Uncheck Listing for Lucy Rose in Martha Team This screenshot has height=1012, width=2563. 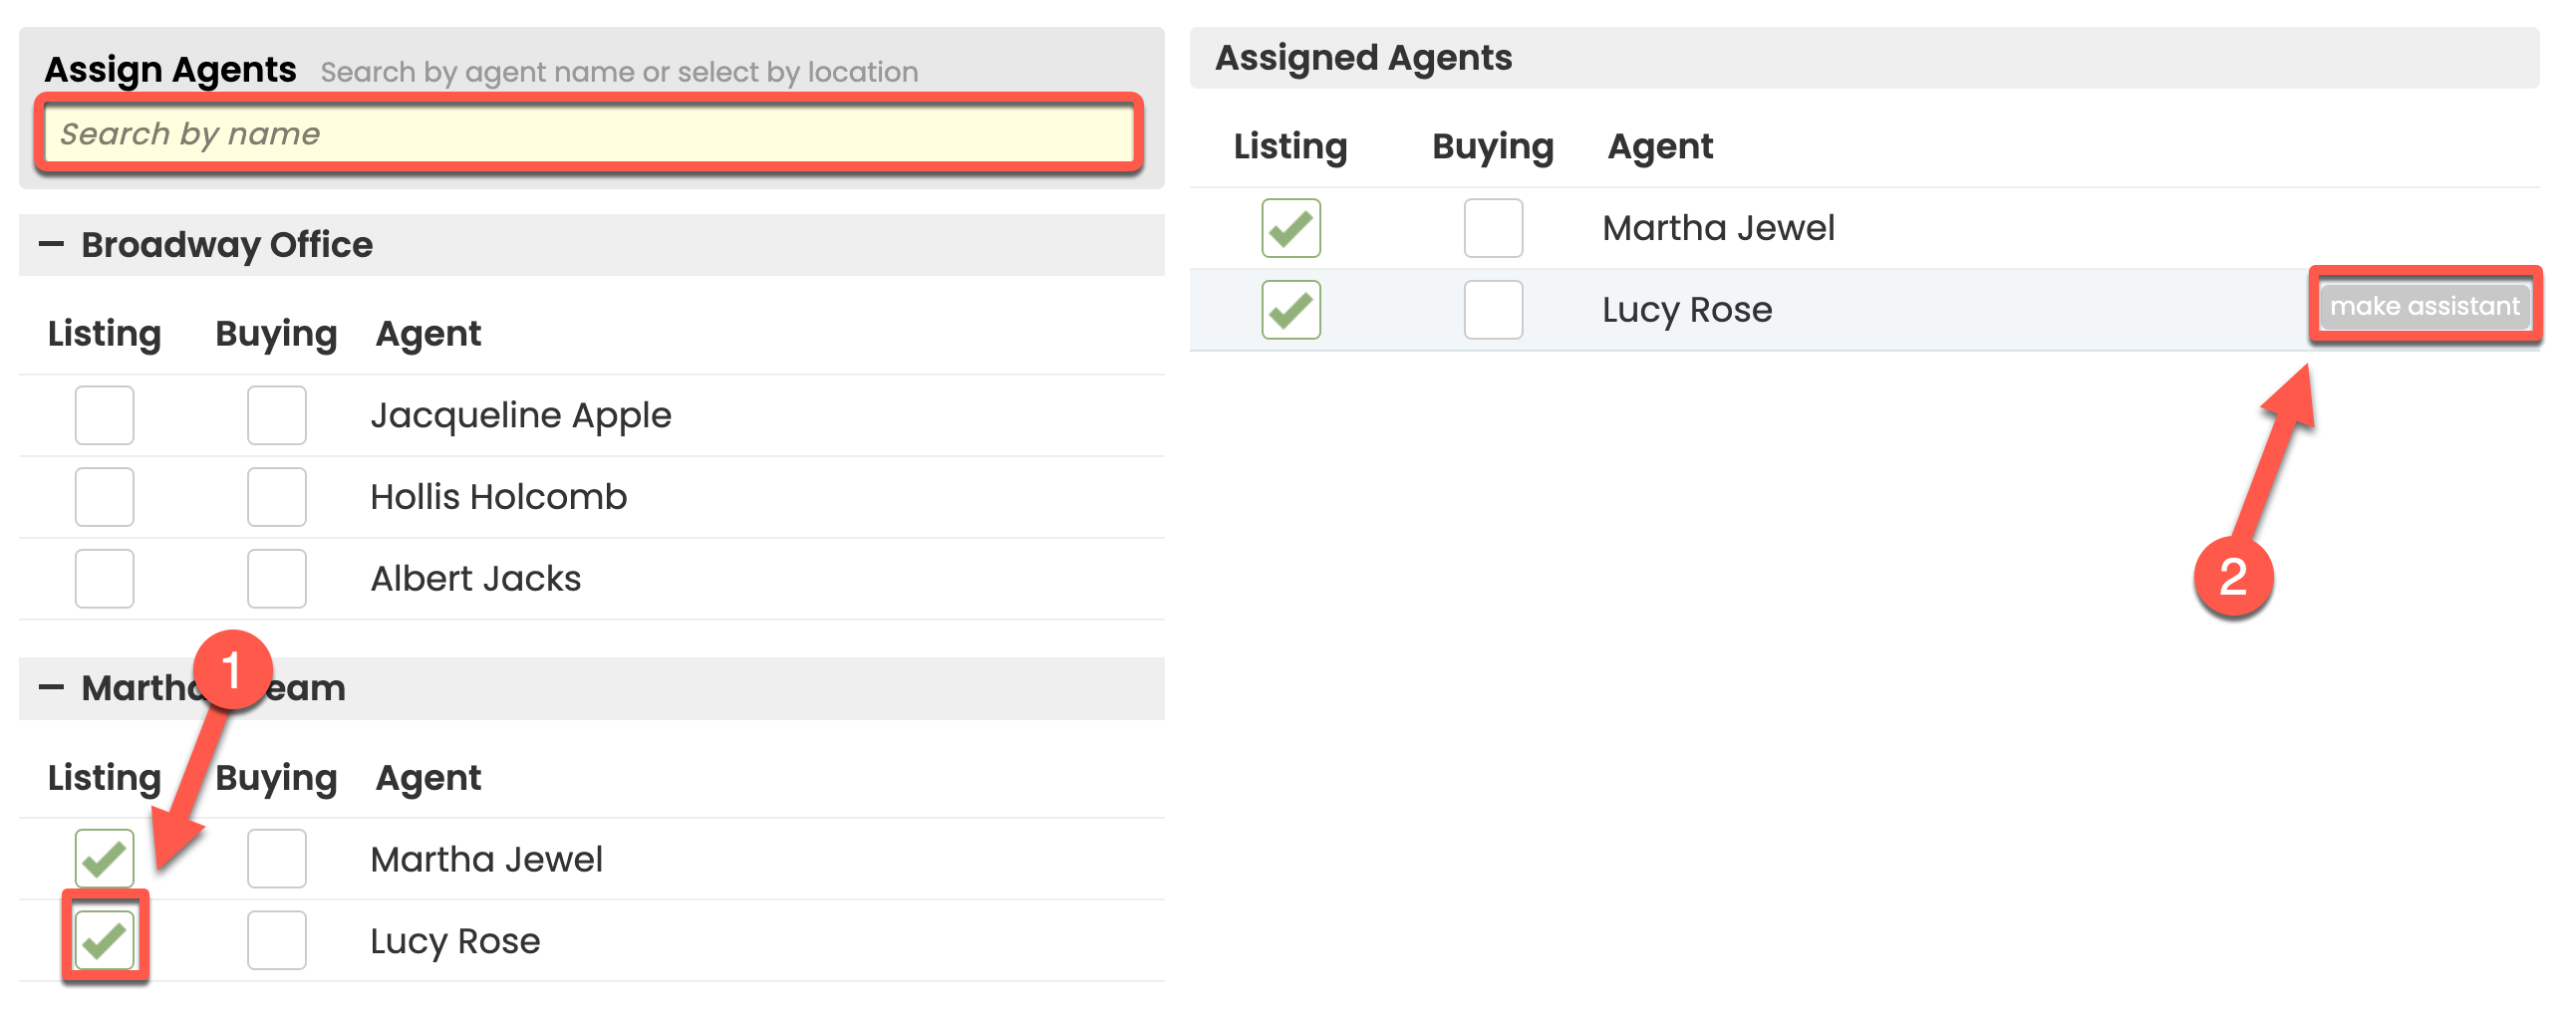pyautogui.click(x=105, y=940)
